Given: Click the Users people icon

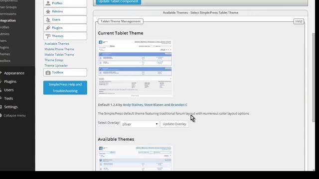Looking at the screenshot, I should [48, 20].
